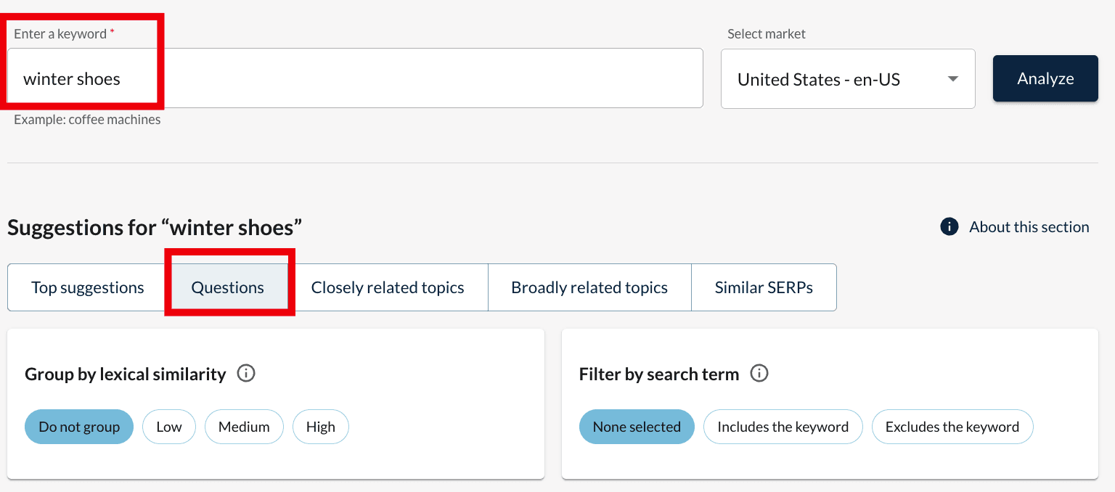Click the blue info icon near About this section
The image size is (1115, 492).
(949, 226)
